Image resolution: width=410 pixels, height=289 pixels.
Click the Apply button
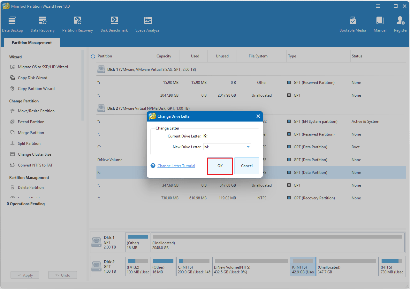click(25, 275)
